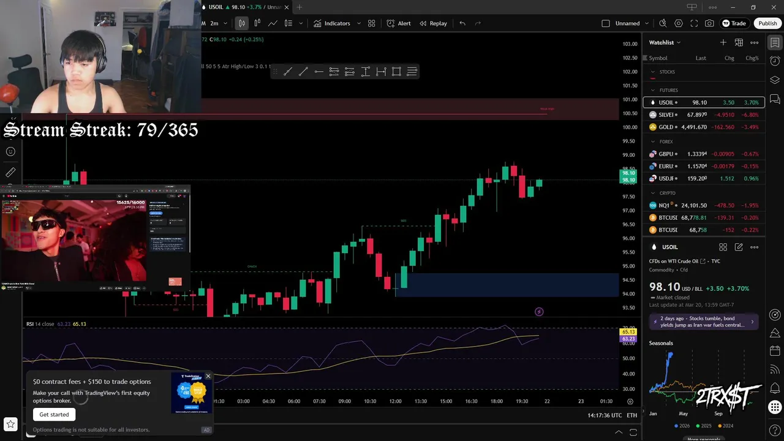Image resolution: width=784 pixels, height=441 pixels.
Task: Open the chats panel in right sidebar
Action: point(775,99)
